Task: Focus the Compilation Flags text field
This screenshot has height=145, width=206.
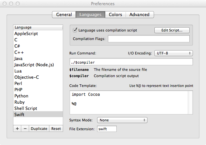Action: 148,39
